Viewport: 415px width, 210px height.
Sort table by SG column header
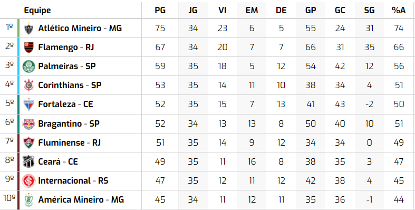coord(369,11)
